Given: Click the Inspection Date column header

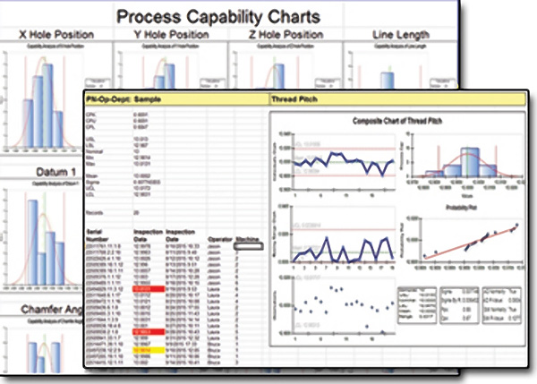Looking at the screenshot, I should tap(180, 235).
